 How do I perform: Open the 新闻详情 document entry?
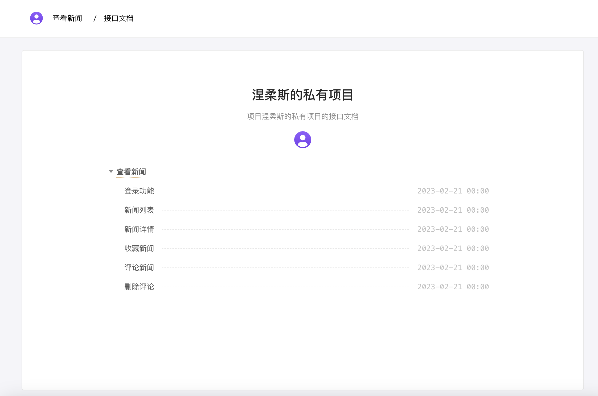tap(139, 229)
